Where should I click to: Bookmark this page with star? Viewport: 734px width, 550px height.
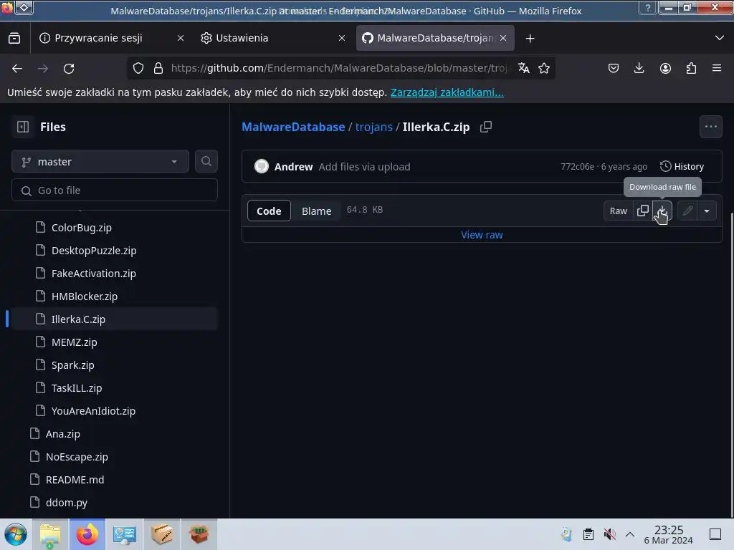pyautogui.click(x=544, y=68)
